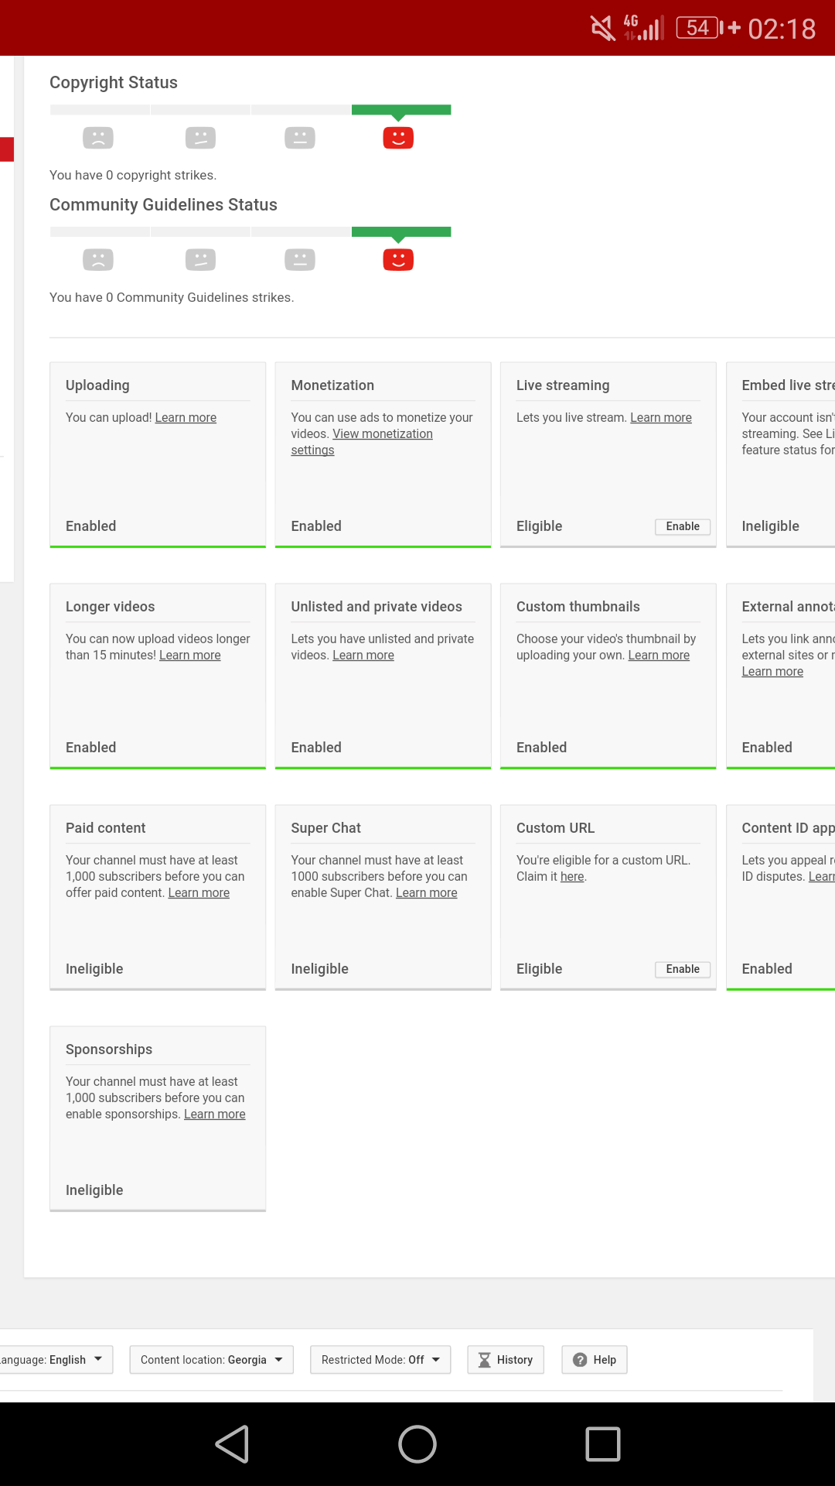Viewport: 835px width, 1486px height.
Task: Tap the red smiley face under Copyright Status
Action: click(398, 138)
